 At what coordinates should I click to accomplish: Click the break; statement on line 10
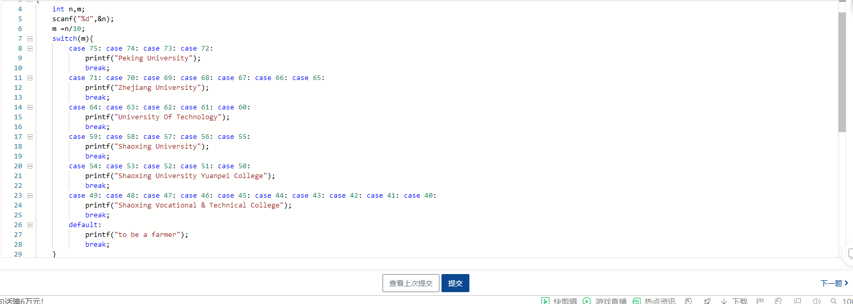(x=98, y=68)
